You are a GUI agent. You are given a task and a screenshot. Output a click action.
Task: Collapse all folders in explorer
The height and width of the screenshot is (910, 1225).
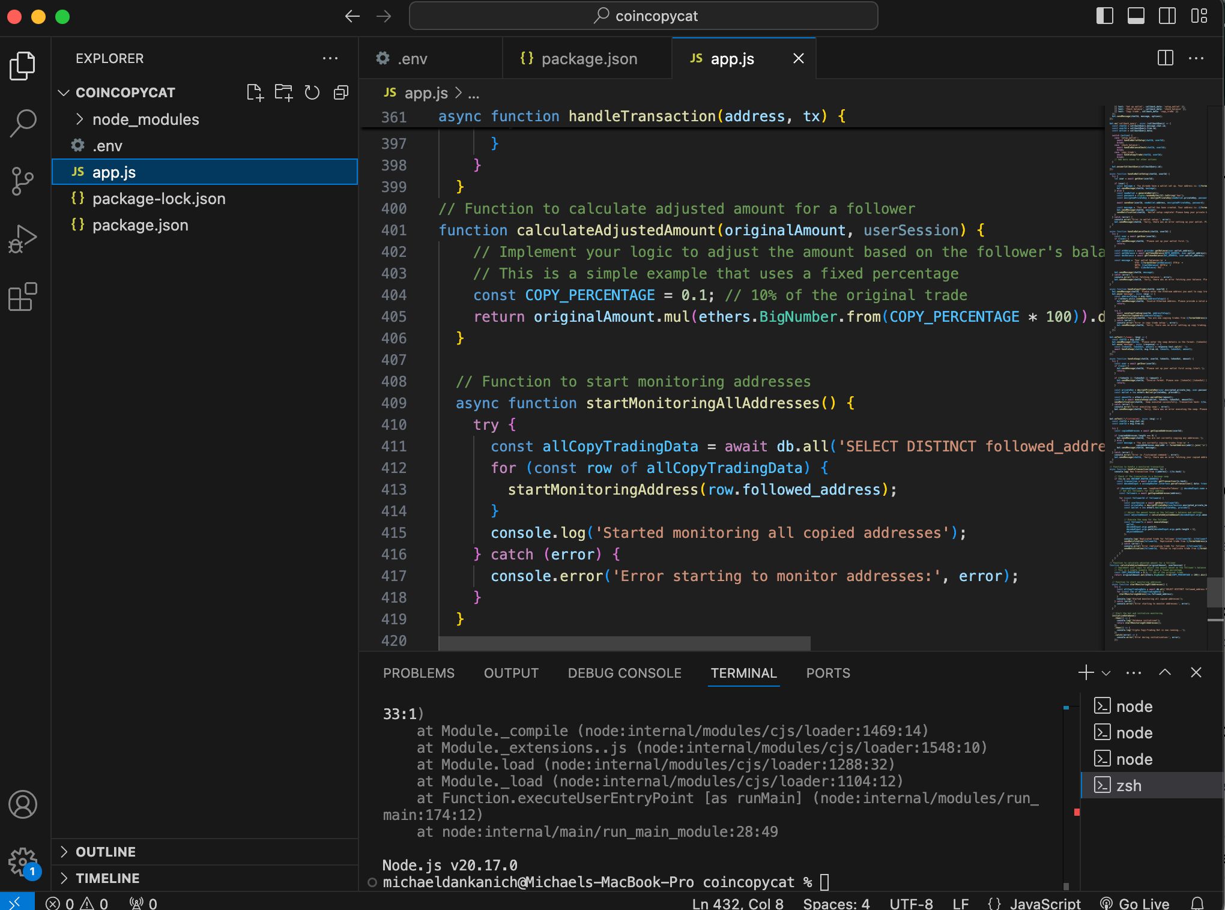coord(341,92)
